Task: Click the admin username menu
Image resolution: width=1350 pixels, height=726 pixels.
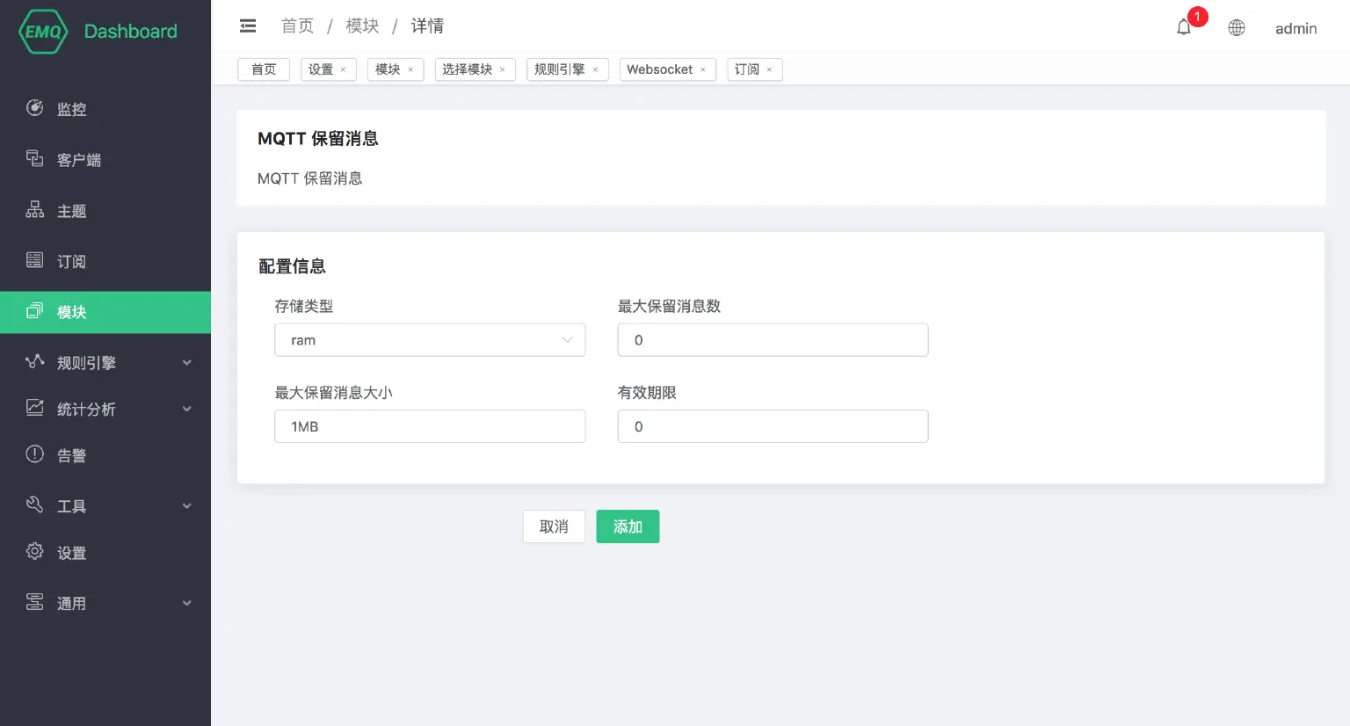Action: point(1296,28)
